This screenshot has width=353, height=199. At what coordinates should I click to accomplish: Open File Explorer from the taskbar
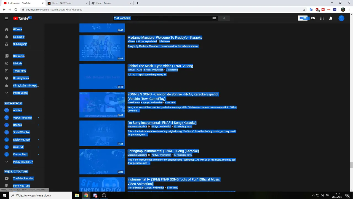point(77,195)
